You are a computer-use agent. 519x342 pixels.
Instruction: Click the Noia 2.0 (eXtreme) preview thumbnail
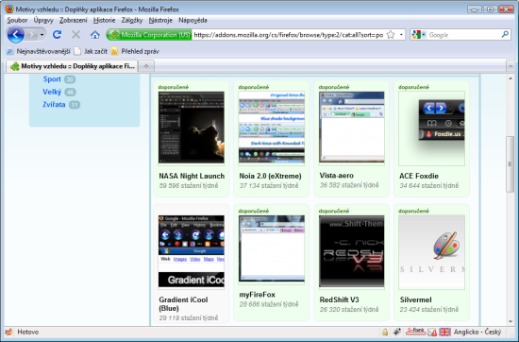[272, 128]
